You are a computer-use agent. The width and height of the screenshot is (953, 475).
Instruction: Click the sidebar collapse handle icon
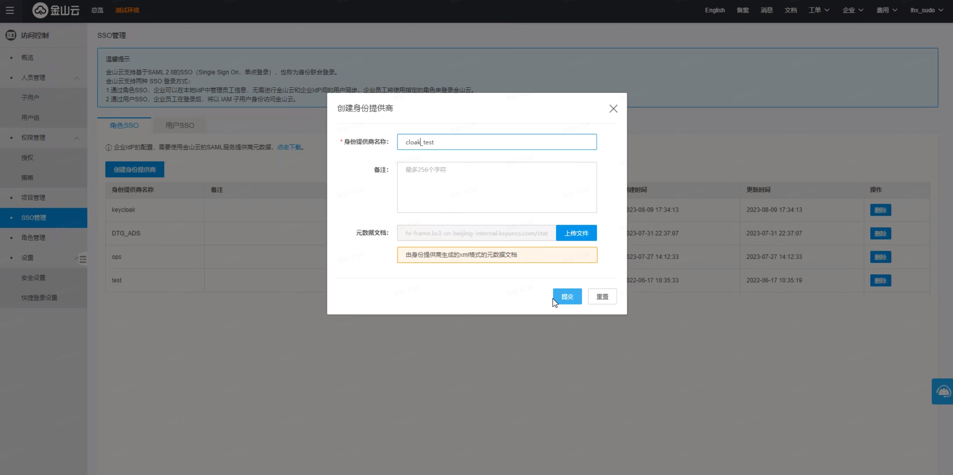pyautogui.click(x=83, y=259)
